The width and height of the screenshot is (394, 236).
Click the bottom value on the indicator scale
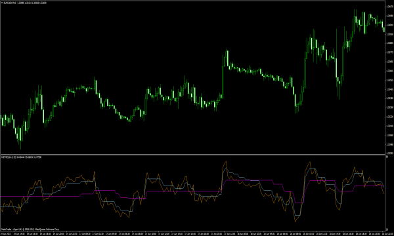point(387,229)
